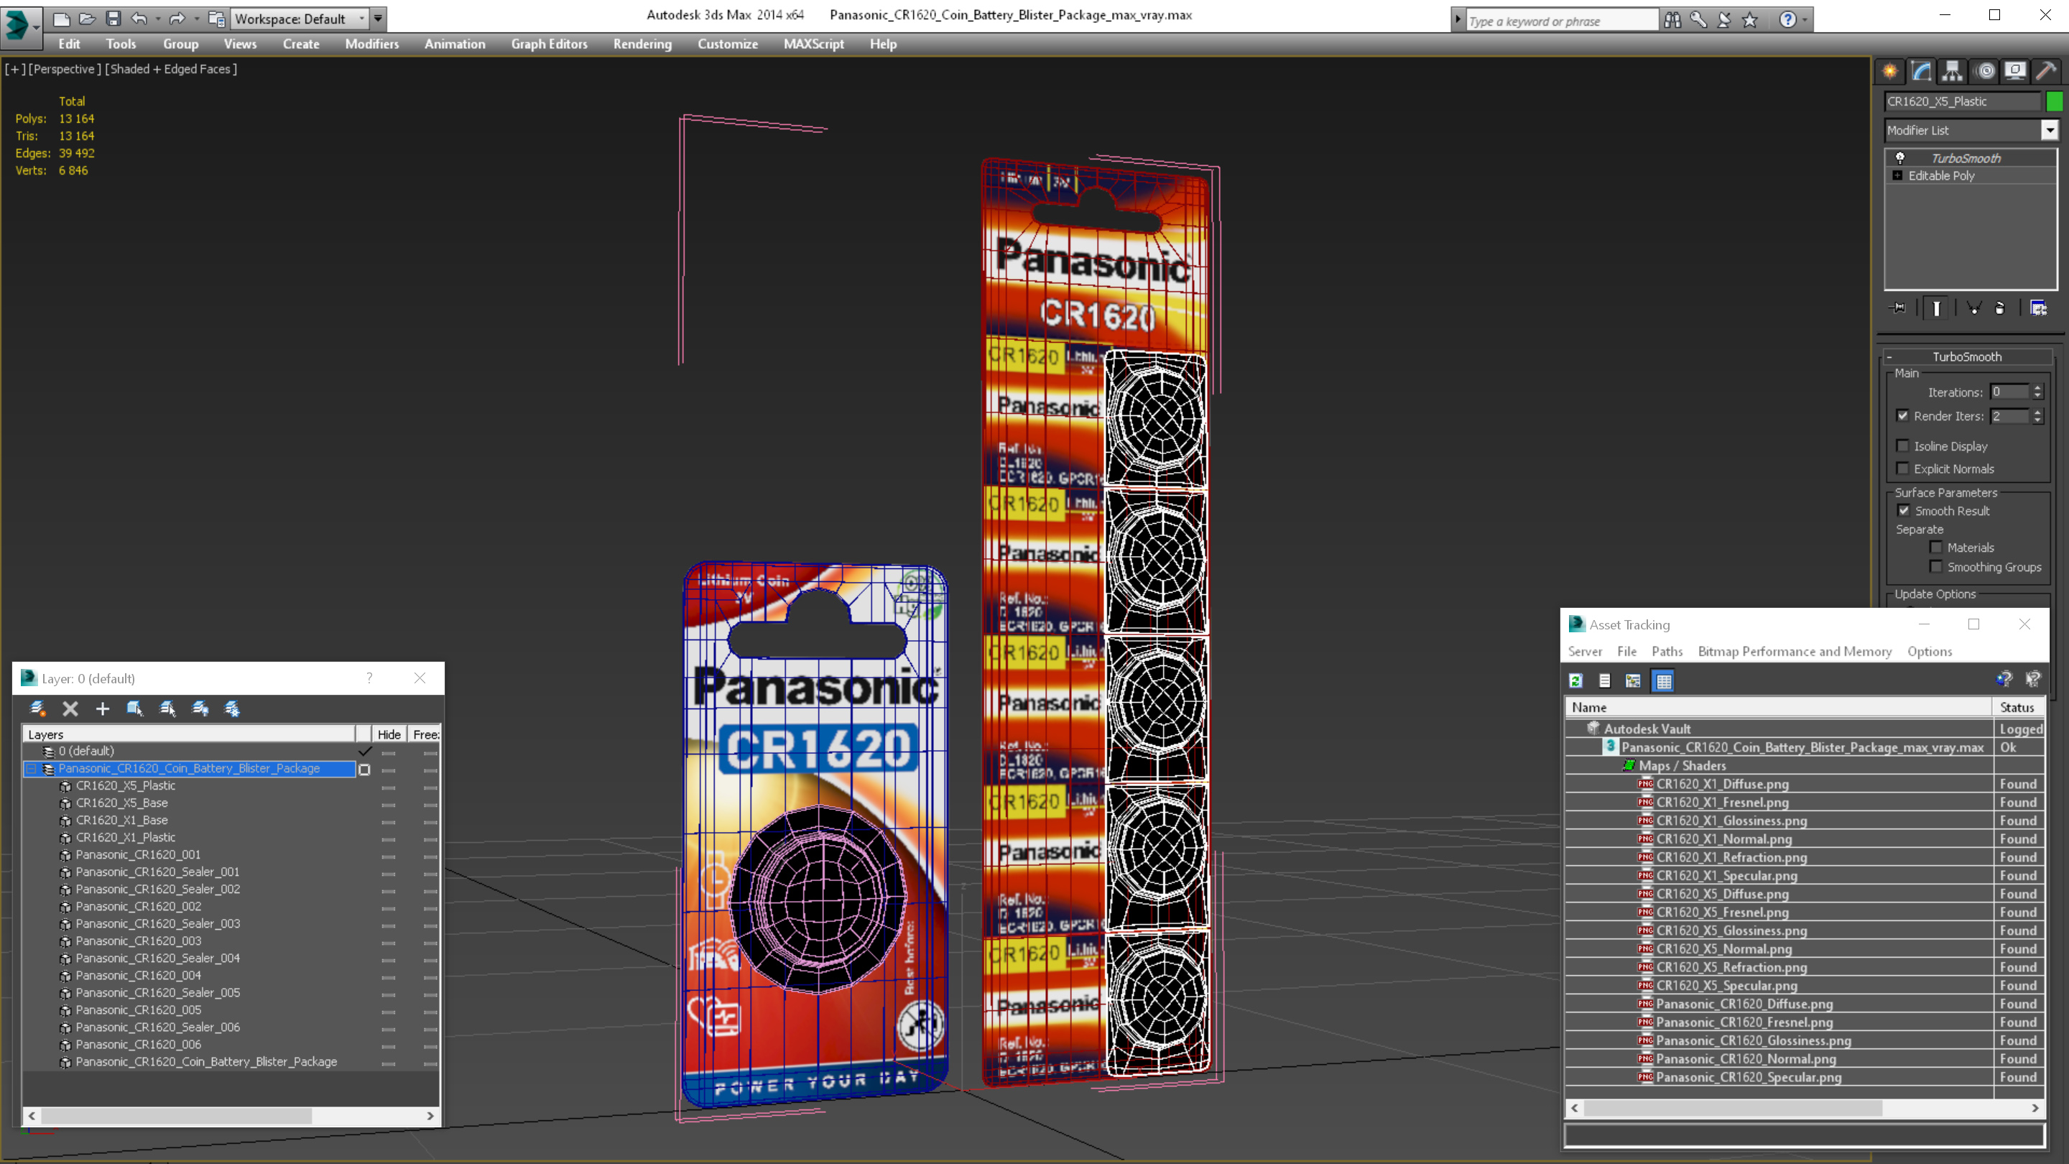
Task: Enable Isoline Display checkbox
Action: point(1903,445)
